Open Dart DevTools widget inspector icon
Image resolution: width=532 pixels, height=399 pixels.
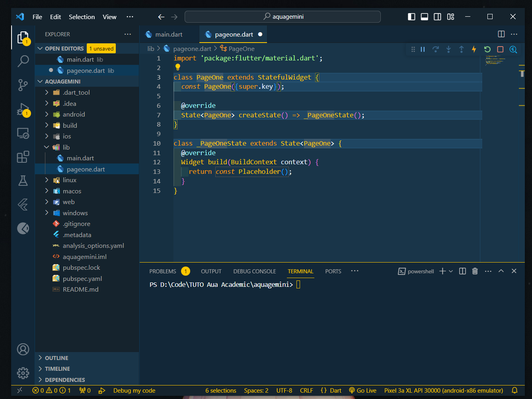(513, 49)
